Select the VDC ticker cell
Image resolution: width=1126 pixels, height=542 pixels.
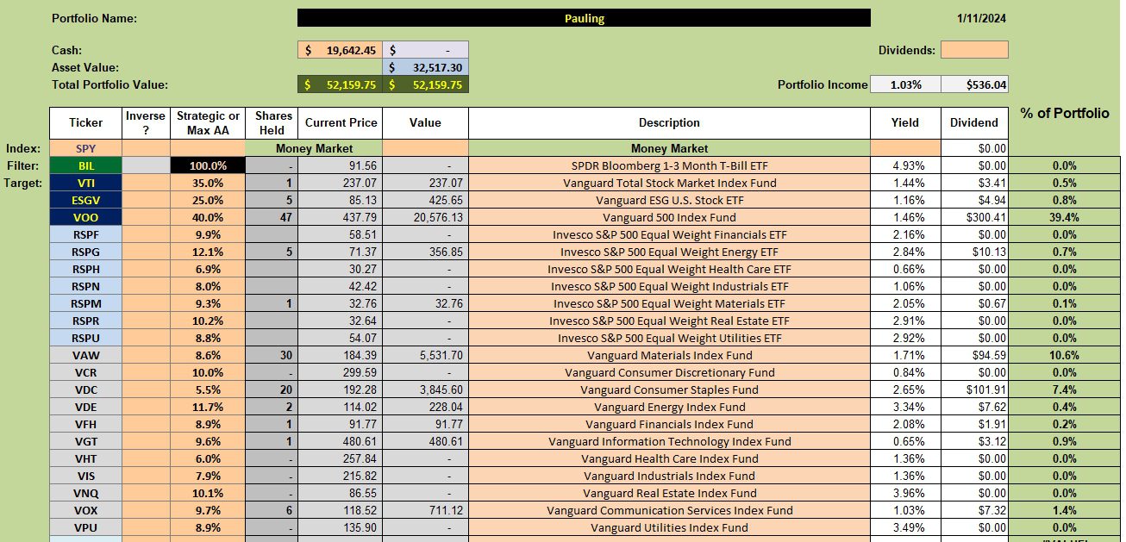click(85, 389)
